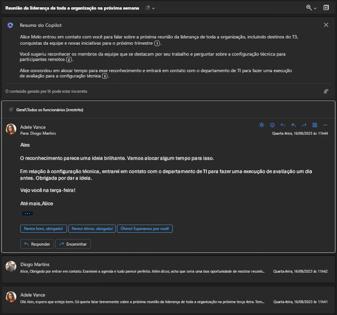Click Diogo Martins's avatar photo
Image resolution: width=337 pixels, height=315 pixels.
pyautogui.click(x=11, y=266)
